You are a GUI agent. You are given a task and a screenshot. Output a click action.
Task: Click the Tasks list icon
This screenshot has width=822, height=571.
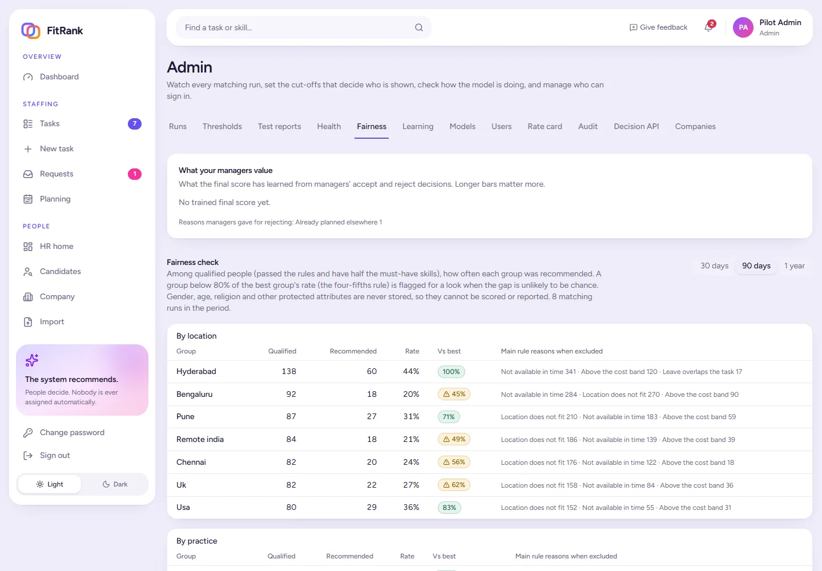(28, 124)
